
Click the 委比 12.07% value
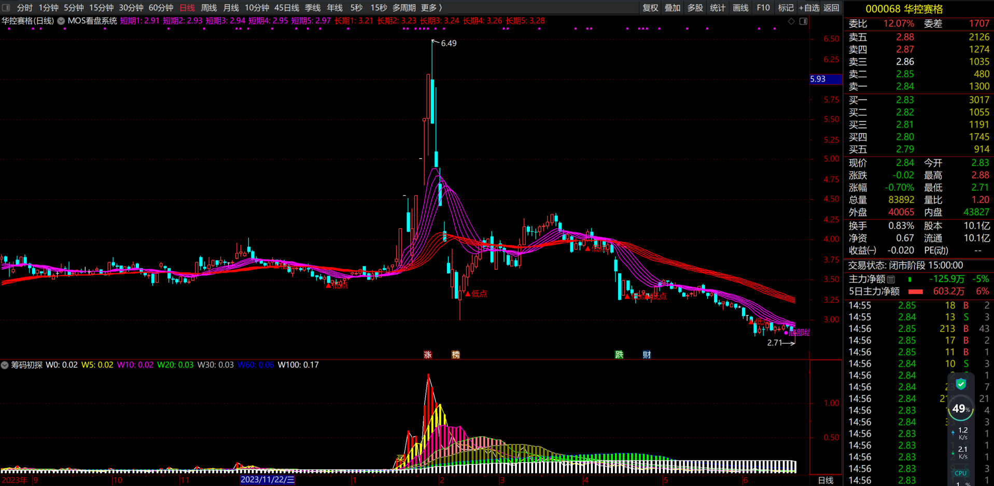tap(899, 24)
